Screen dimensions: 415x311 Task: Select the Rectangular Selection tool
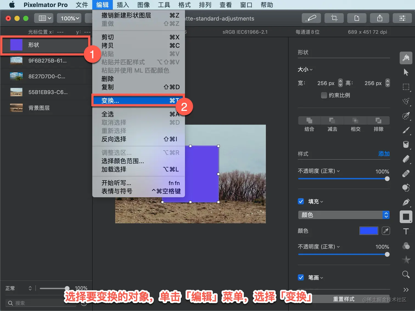(x=406, y=87)
